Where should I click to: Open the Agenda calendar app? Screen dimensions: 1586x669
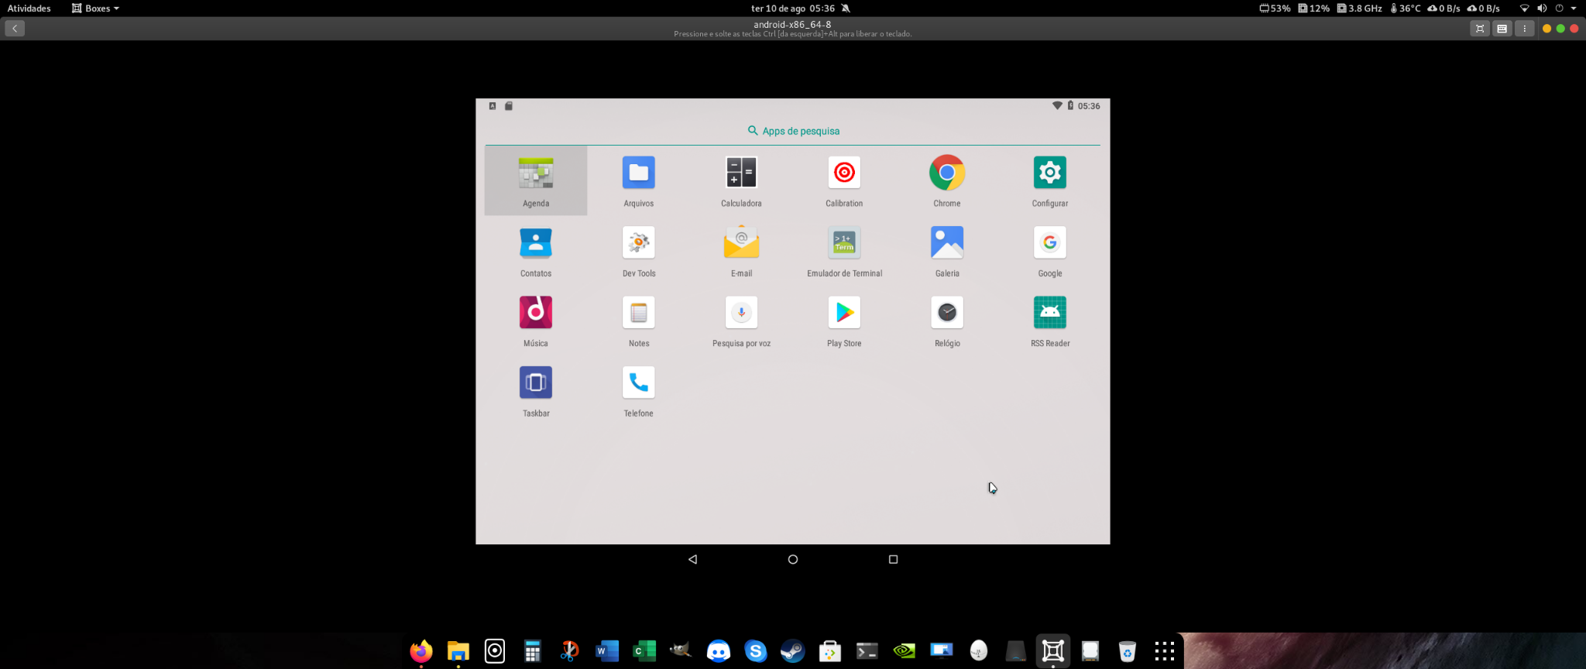[536, 180]
